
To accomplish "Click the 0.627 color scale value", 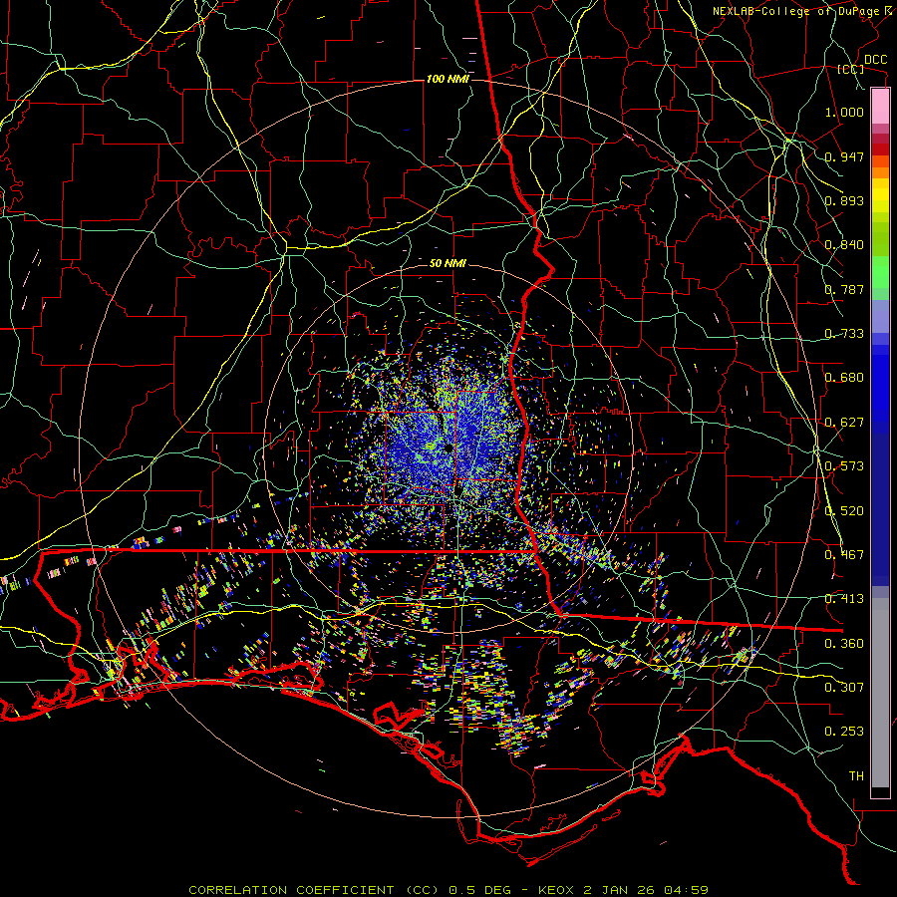I will point(844,423).
